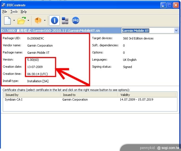181x151 pixels.
Task: Click the Options value 0
Action: (124, 53)
